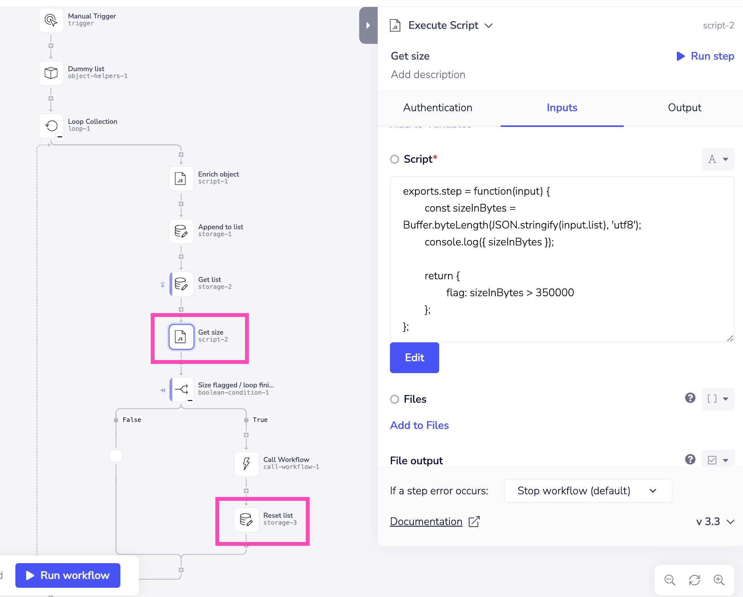Select the Reset list storage node

(x=247, y=520)
